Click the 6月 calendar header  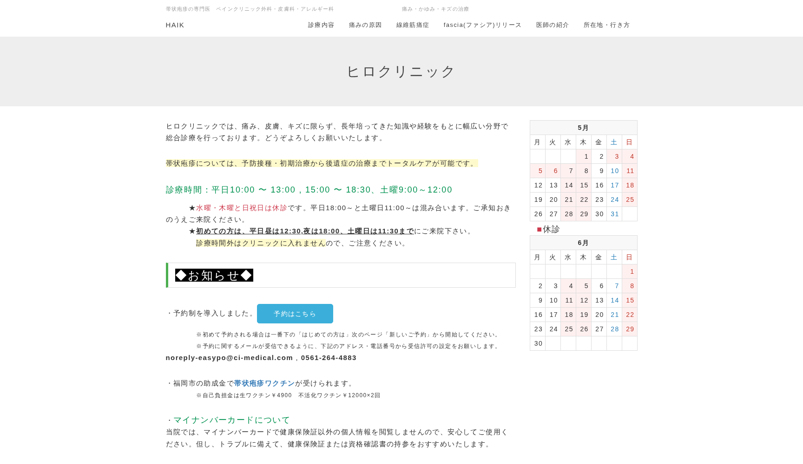[x=583, y=243]
